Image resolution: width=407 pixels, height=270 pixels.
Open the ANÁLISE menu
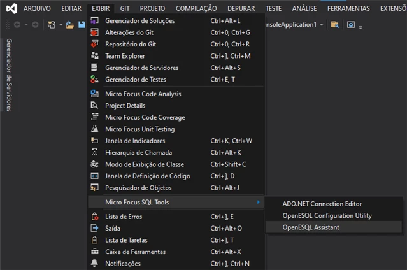(304, 8)
